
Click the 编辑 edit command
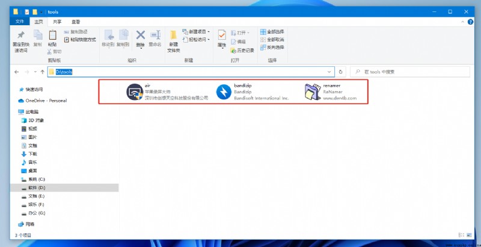pyautogui.click(x=238, y=42)
